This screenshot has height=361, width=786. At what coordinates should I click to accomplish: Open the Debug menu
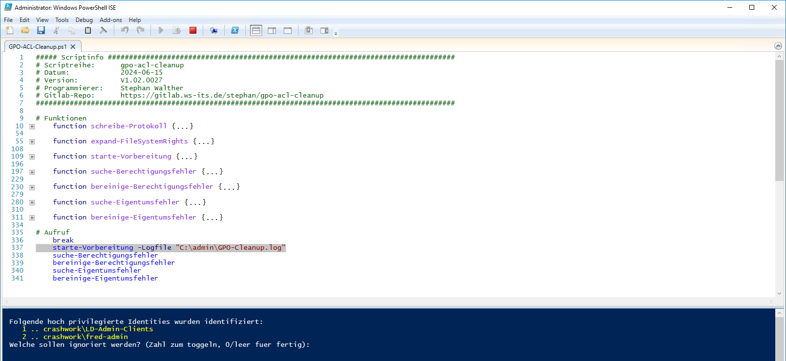point(84,20)
